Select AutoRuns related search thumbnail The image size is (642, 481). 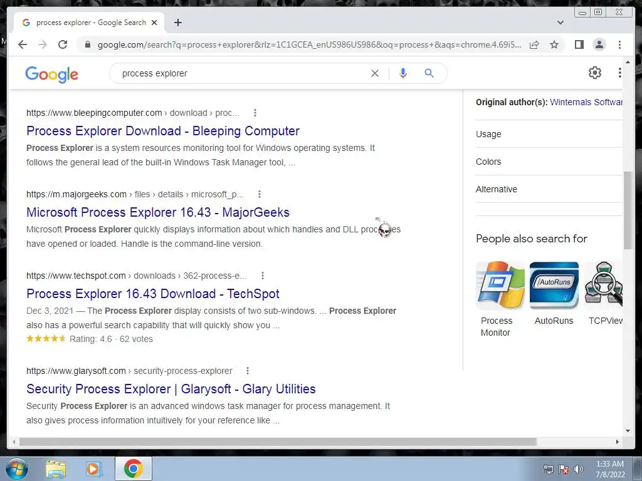pyautogui.click(x=554, y=286)
